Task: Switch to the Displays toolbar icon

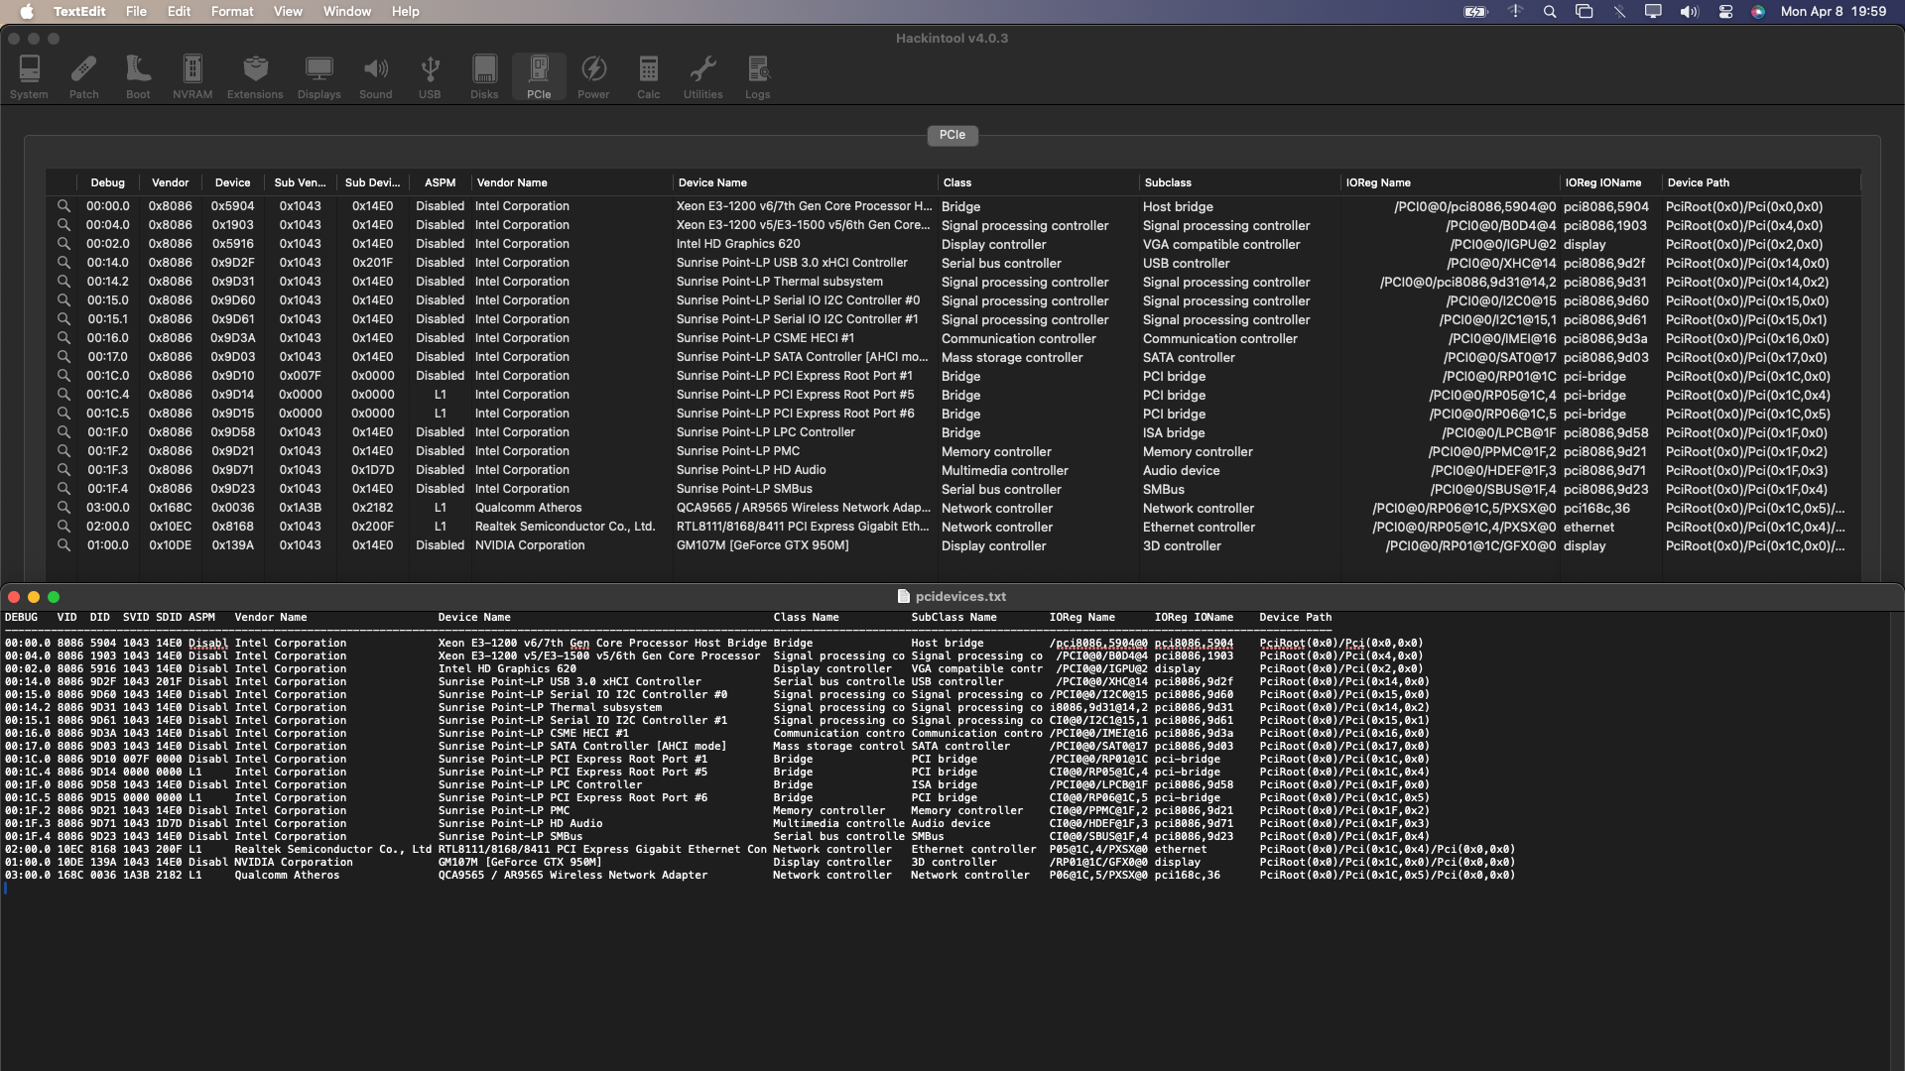Action: pyautogui.click(x=318, y=76)
